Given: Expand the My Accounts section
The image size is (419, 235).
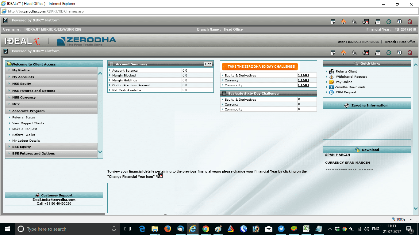Looking at the screenshot, I should [52, 77].
